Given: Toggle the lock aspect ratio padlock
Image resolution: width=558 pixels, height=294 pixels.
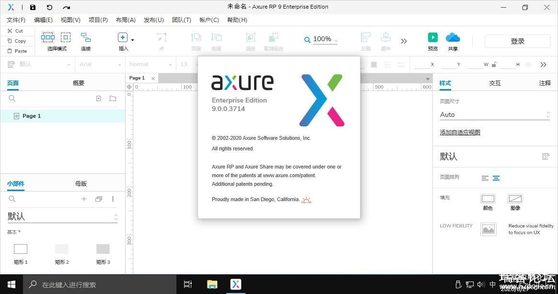Looking at the screenshot, I should tap(494, 64).
